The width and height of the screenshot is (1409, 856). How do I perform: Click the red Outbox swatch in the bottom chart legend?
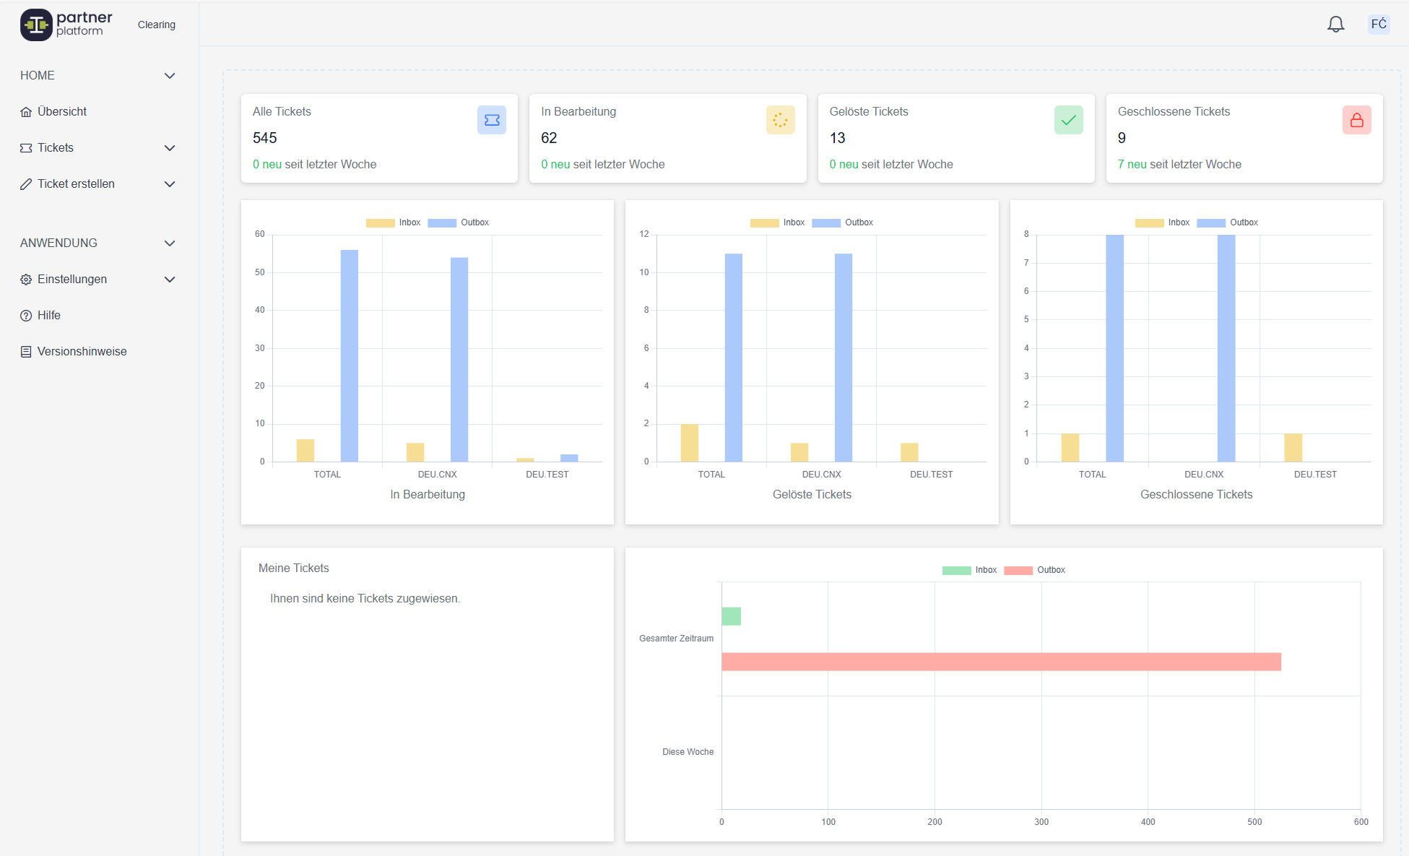[x=1018, y=570]
